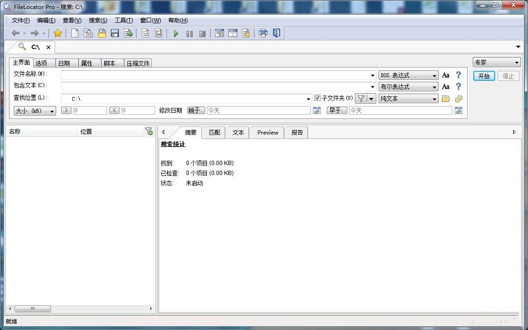Click the first document-magnifier toolbar icon
The width and height of the screenshot is (528, 330).
coord(146,33)
